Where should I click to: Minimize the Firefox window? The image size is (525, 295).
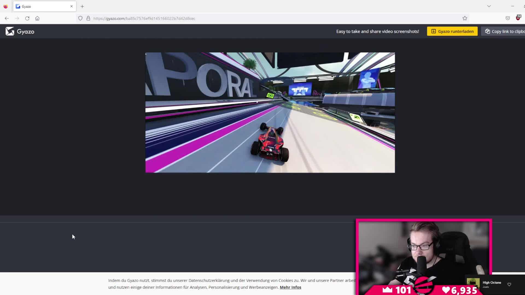click(x=512, y=6)
